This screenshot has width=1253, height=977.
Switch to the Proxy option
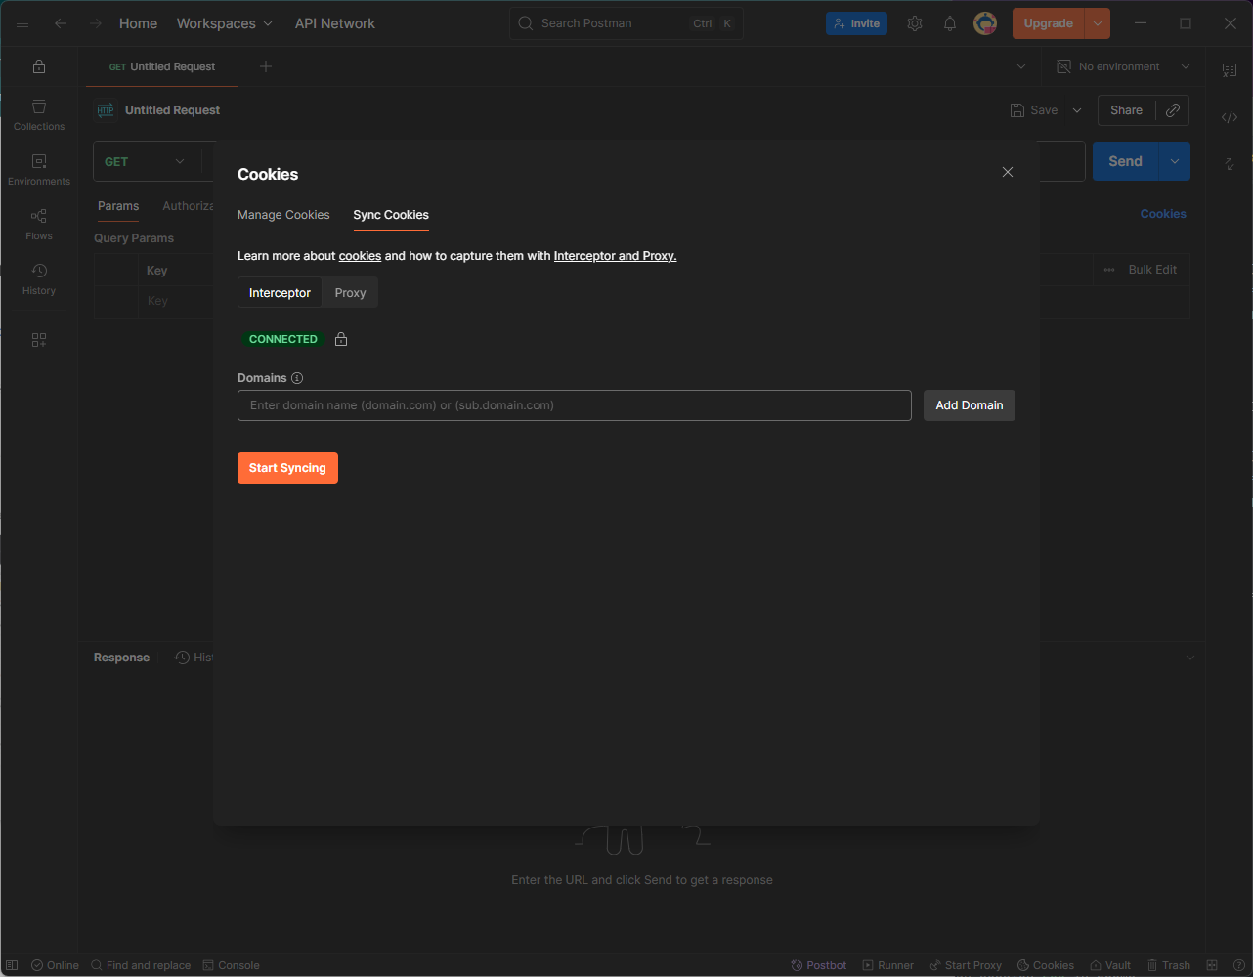350,293
